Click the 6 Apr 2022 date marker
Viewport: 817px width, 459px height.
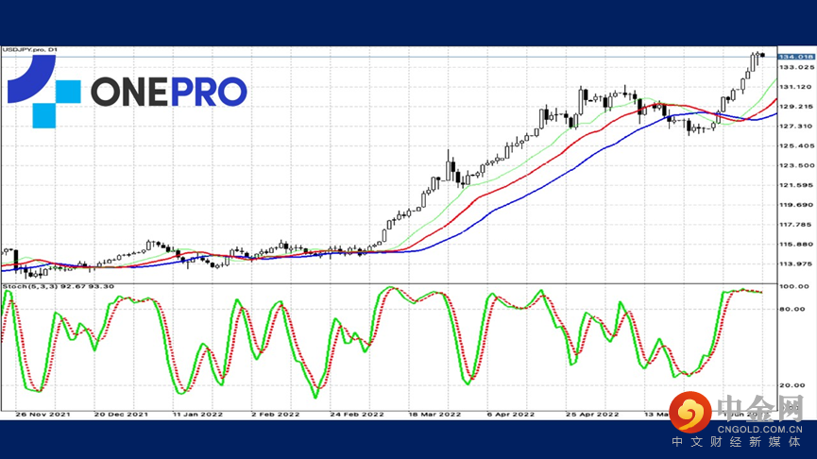[511, 415]
